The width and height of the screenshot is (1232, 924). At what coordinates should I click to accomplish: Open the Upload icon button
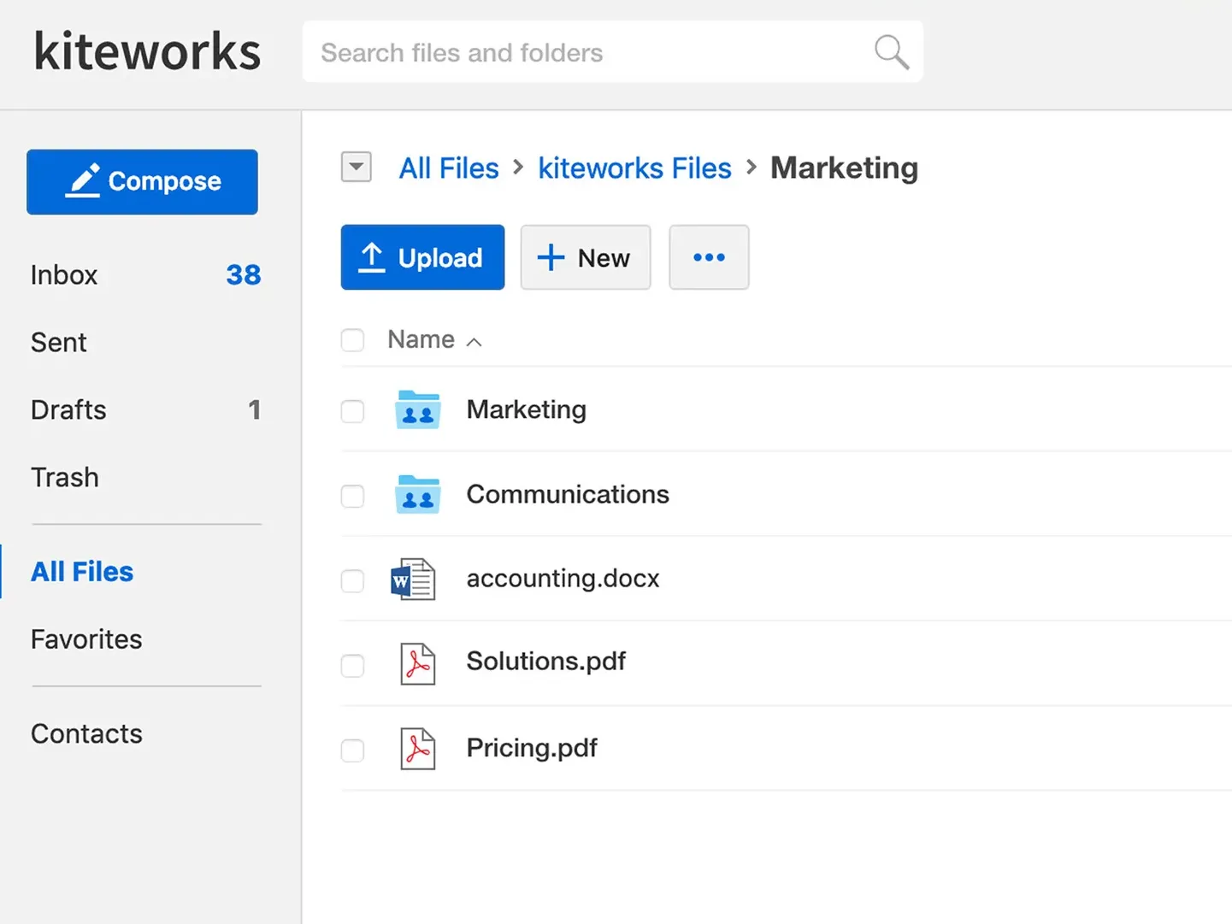(371, 257)
